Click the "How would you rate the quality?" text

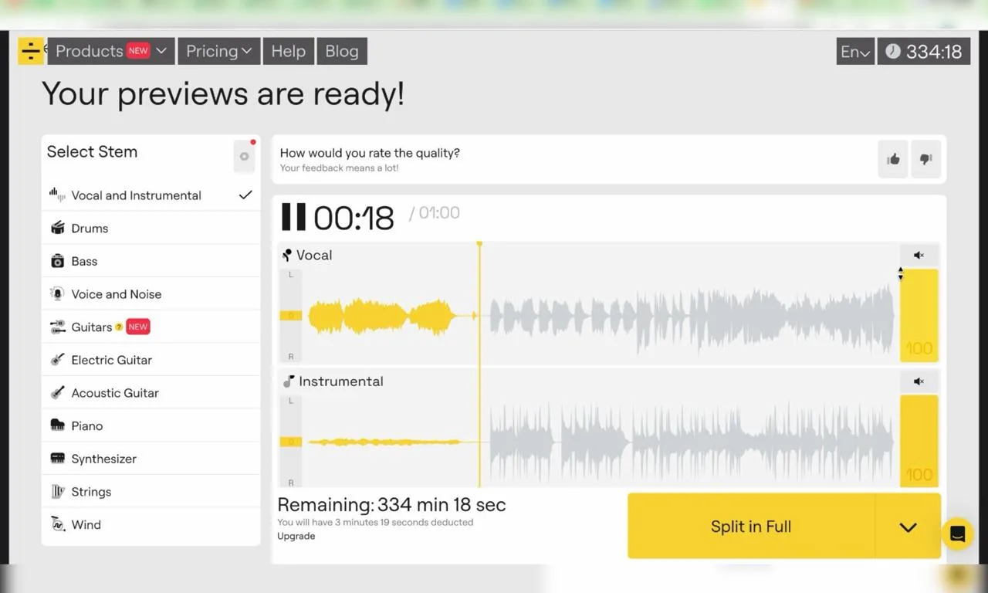[370, 153]
